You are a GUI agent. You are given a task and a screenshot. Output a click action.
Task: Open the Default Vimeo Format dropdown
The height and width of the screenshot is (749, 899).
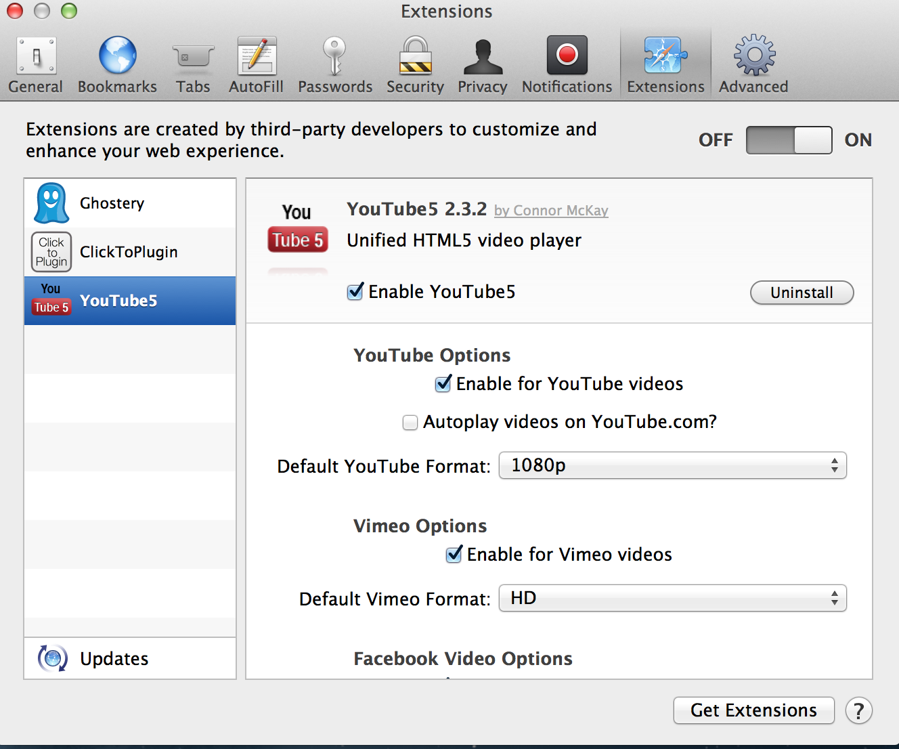pos(673,598)
